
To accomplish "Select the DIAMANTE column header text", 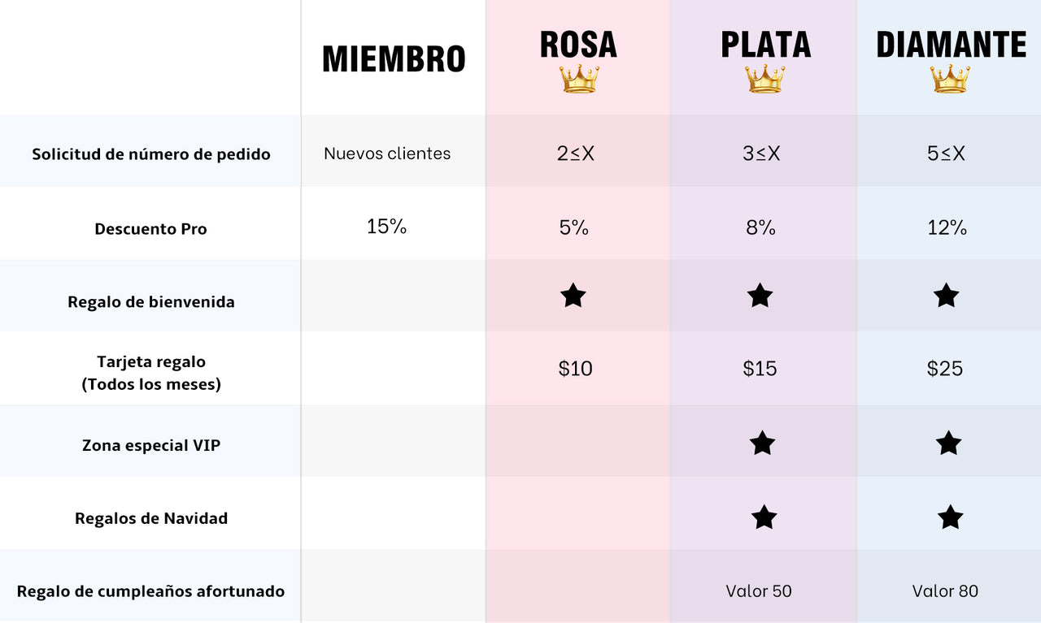I will pos(951,45).
